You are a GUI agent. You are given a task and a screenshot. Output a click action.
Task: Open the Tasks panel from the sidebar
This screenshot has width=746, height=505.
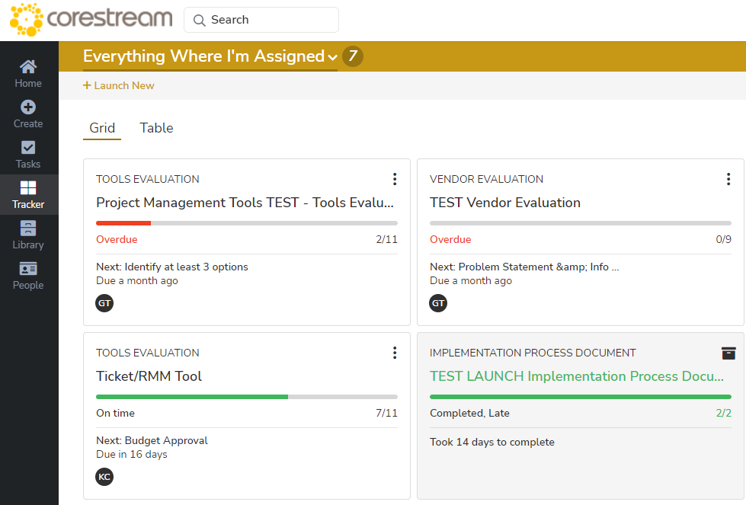pyautogui.click(x=27, y=153)
